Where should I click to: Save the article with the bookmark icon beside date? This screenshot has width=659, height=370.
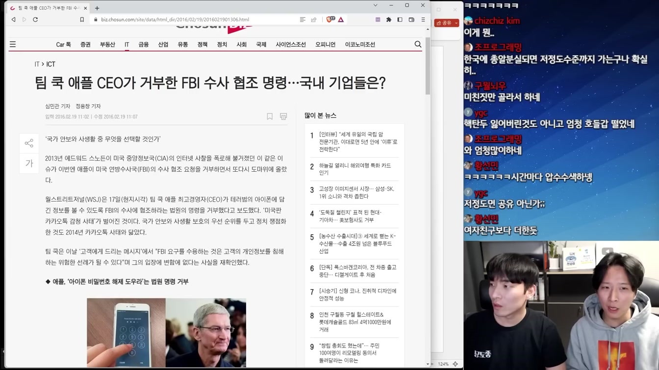click(x=270, y=116)
